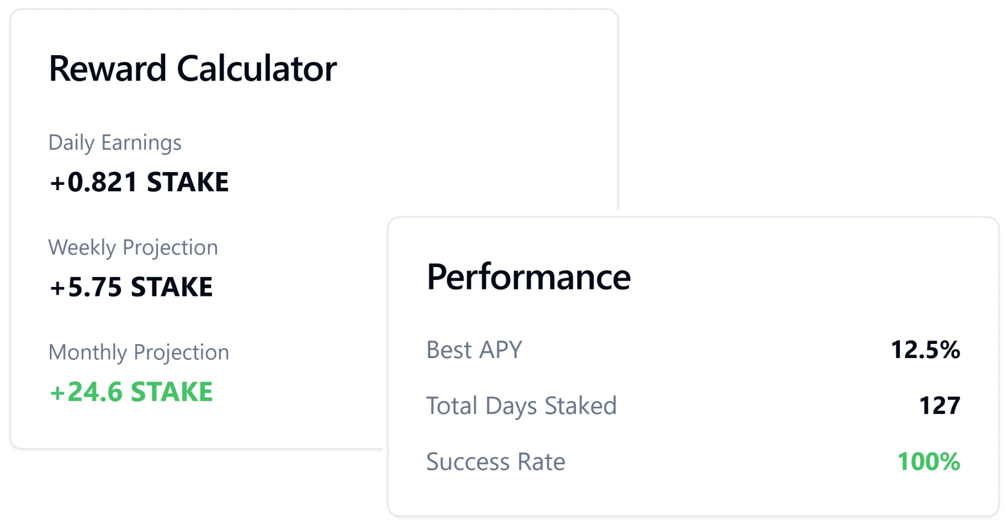Click the green +24.6 monthly number
Viewport: 1005px width, 523px height.
tap(86, 392)
